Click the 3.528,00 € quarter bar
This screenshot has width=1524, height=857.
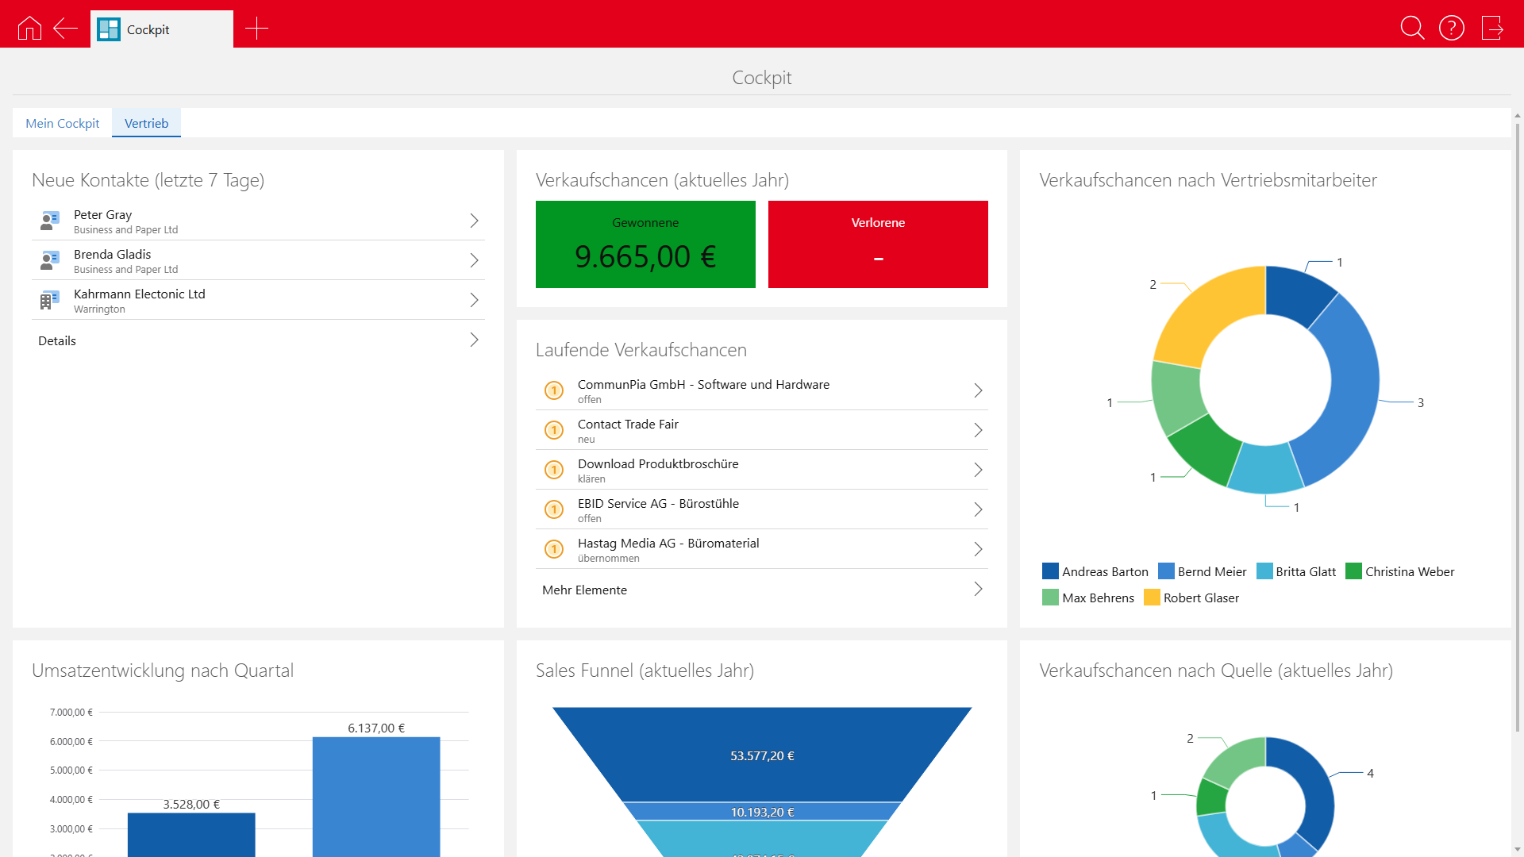[x=191, y=835]
